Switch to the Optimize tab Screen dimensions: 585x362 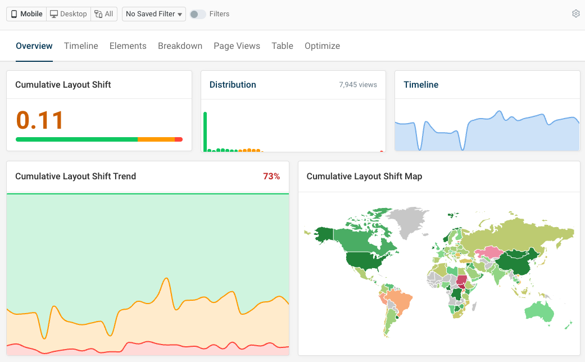coord(322,46)
